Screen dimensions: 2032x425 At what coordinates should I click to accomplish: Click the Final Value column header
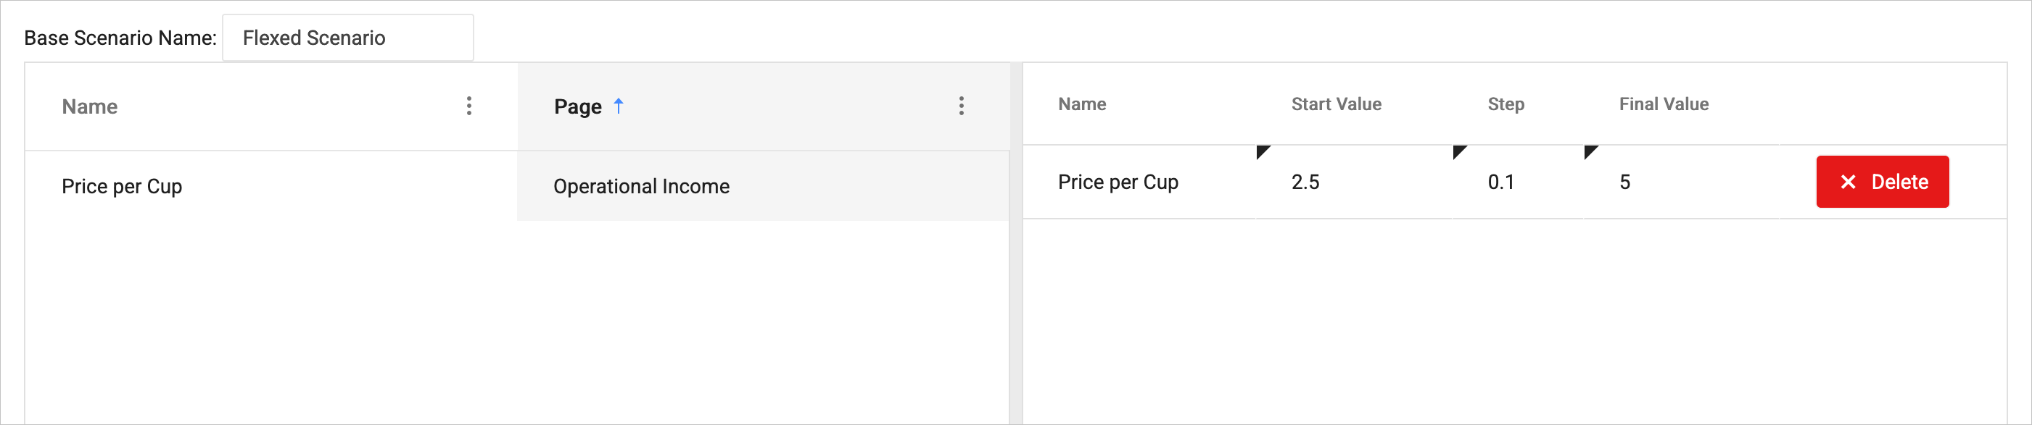click(1663, 105)
